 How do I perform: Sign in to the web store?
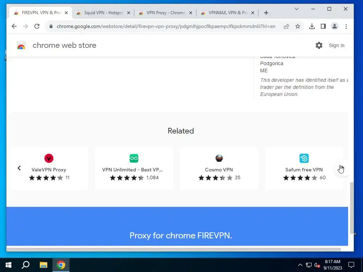336,45
